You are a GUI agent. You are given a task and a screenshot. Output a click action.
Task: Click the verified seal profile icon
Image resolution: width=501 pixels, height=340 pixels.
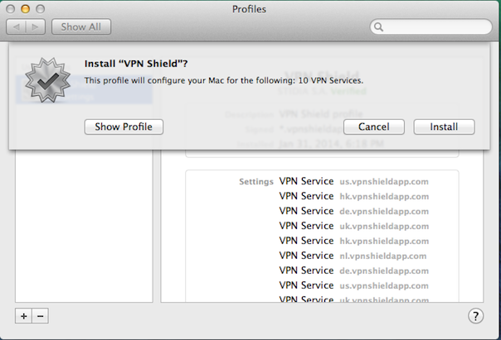(47, 80)
